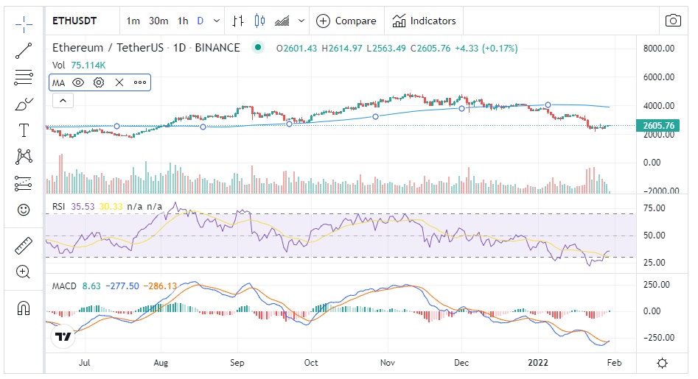Select the Text annotation tool
Screen dimensions: 698x379
point(24,130)
